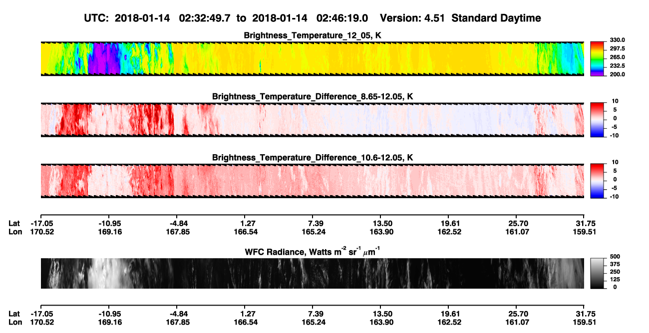Click the end time '02:46:19.0' in header

[342, 18]
